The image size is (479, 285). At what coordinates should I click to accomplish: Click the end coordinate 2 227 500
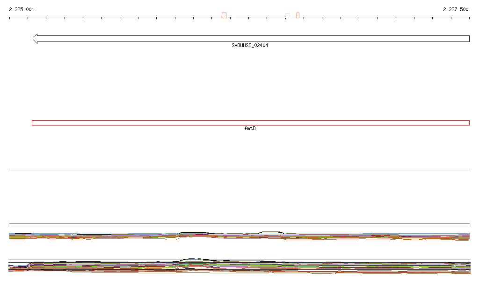click(x=456, y=9)
